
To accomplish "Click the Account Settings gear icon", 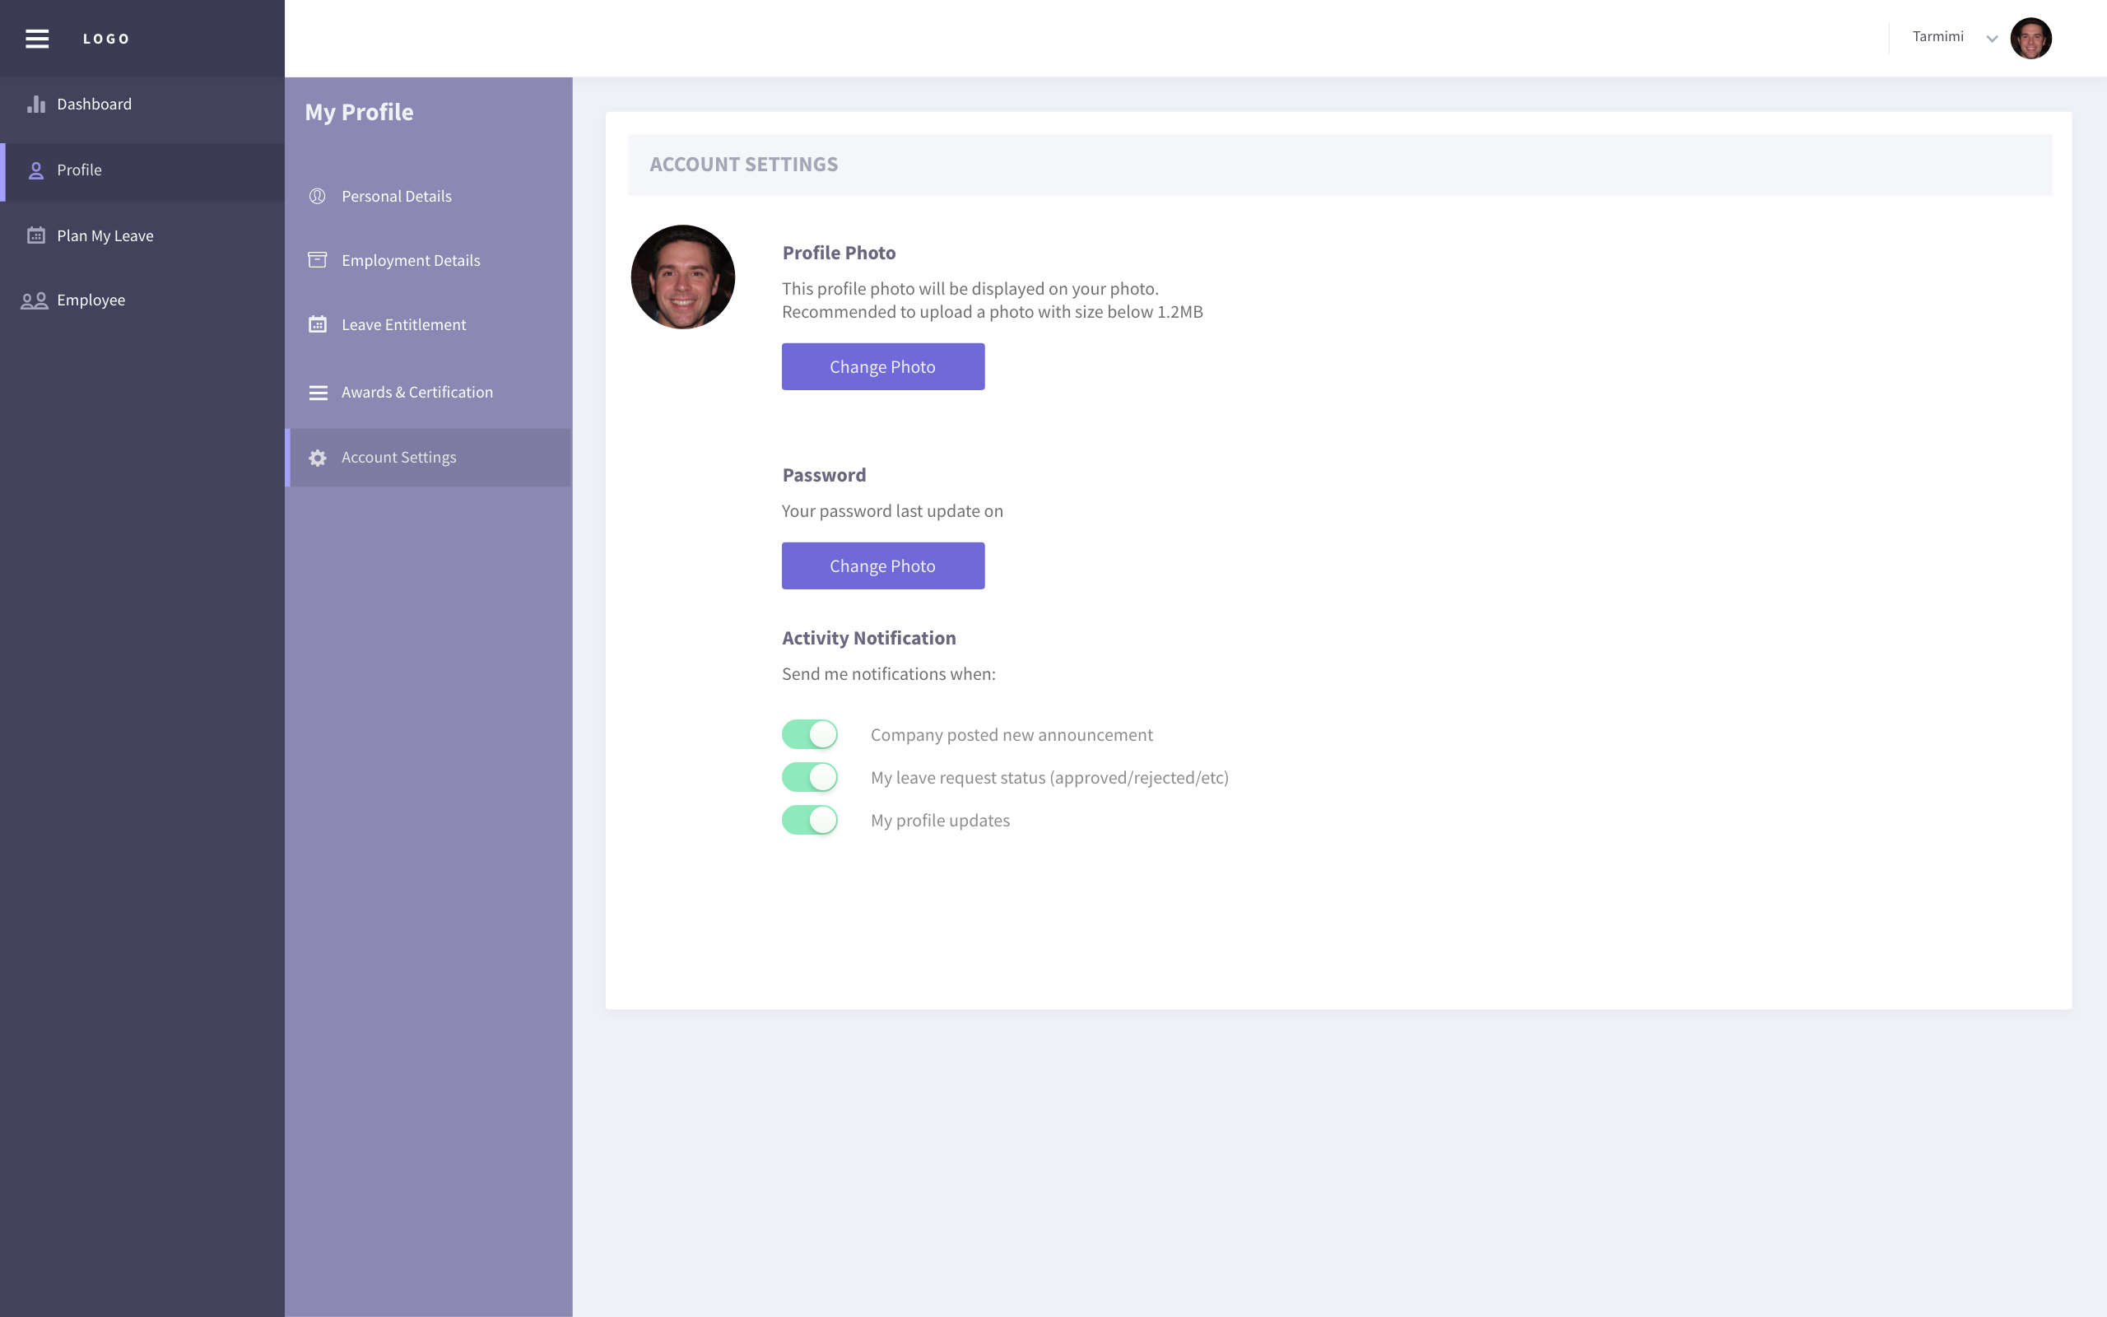I will pos(318,458).
